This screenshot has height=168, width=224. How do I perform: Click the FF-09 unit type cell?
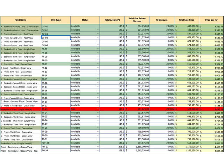[x=56, y=56]
